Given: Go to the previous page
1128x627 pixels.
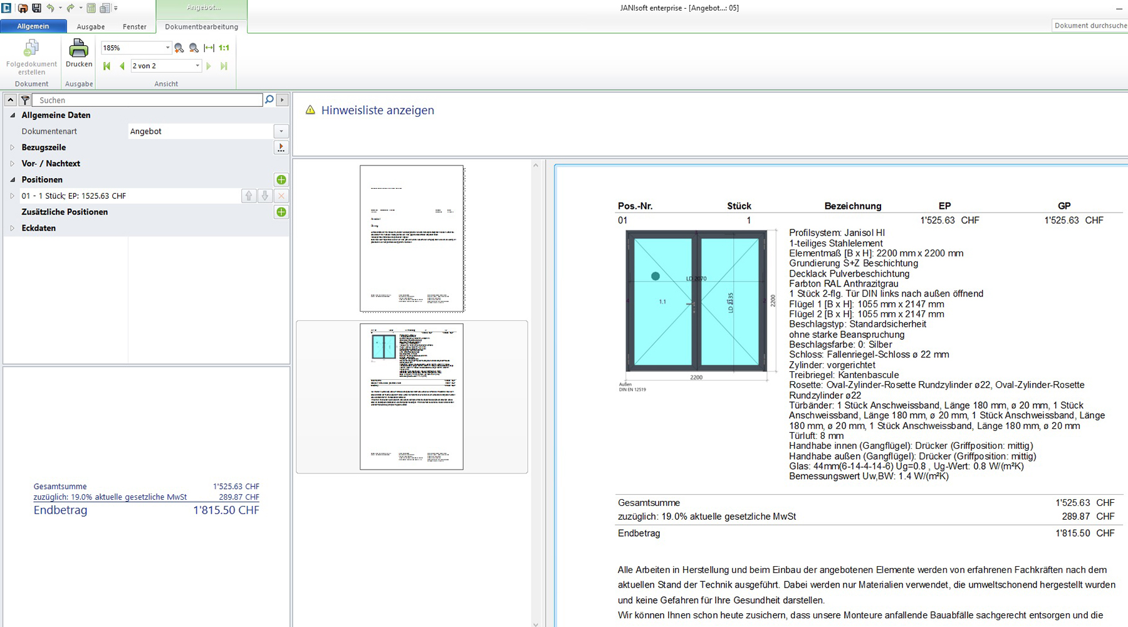Looking at the screenshot, I should pos(122,66).
